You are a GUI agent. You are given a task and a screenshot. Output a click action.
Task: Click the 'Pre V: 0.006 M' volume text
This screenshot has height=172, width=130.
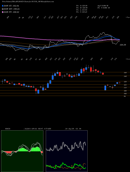coord(103,8)
